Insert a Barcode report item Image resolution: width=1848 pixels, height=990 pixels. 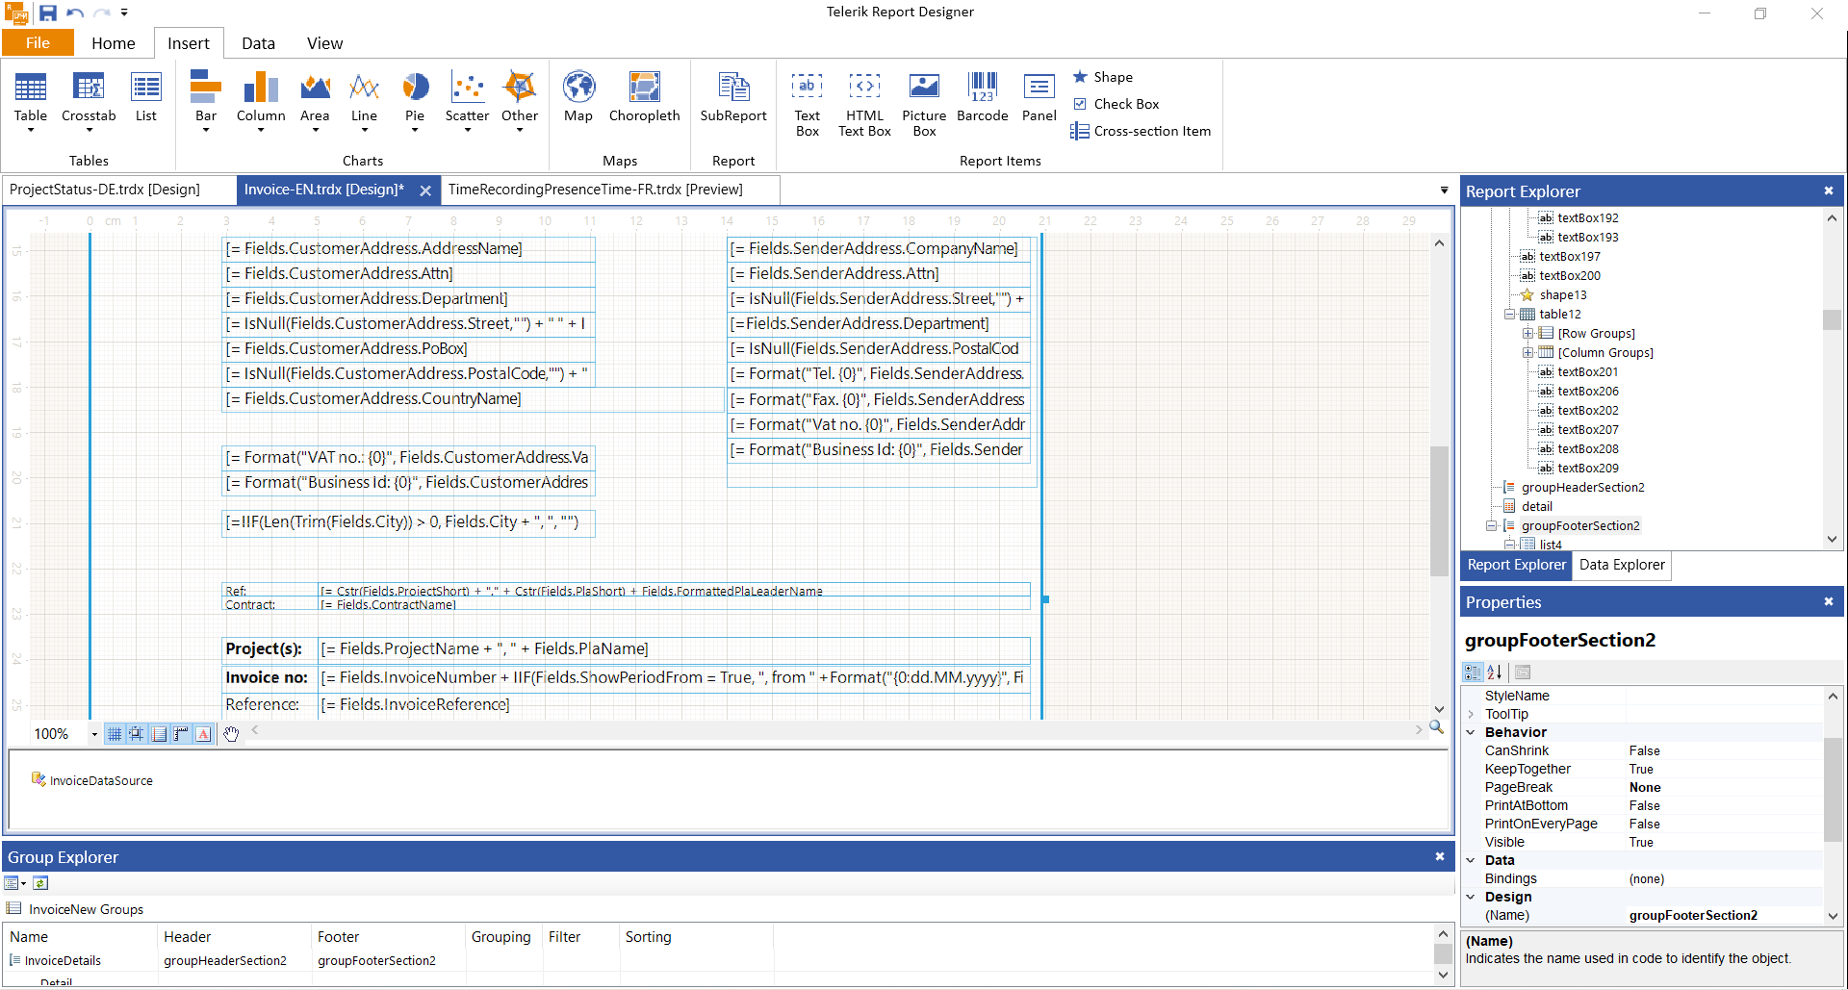982,98
